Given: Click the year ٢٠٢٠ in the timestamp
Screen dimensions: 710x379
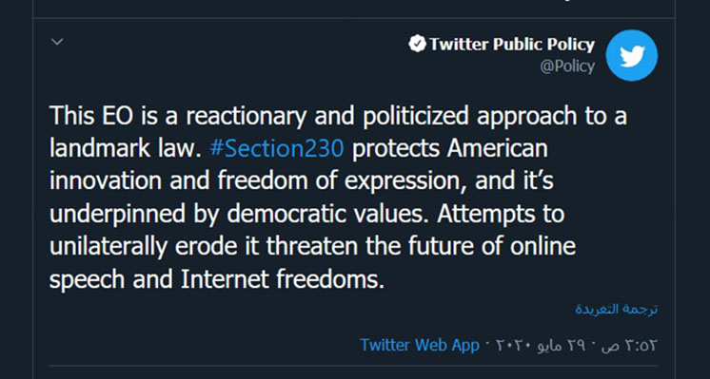Looking at the screenshot, I should click(513, 346).
